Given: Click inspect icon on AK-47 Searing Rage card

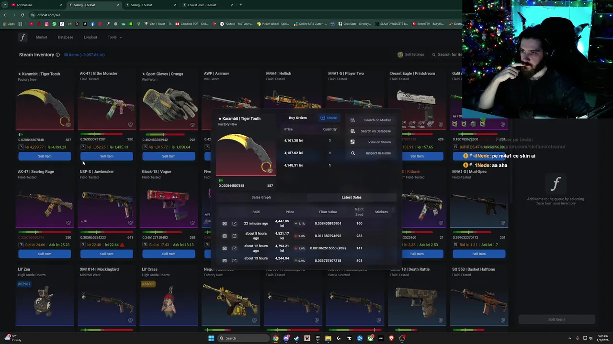Looking at the screenshot, I should click(68, 223).
